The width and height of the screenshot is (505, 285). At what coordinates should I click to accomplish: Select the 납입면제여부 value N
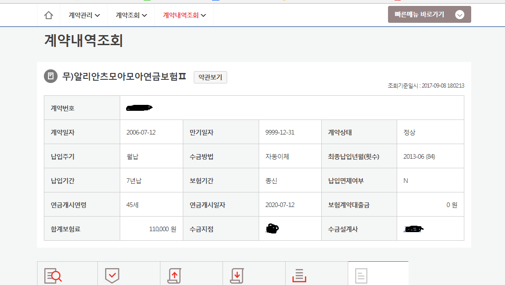(406, 181)
